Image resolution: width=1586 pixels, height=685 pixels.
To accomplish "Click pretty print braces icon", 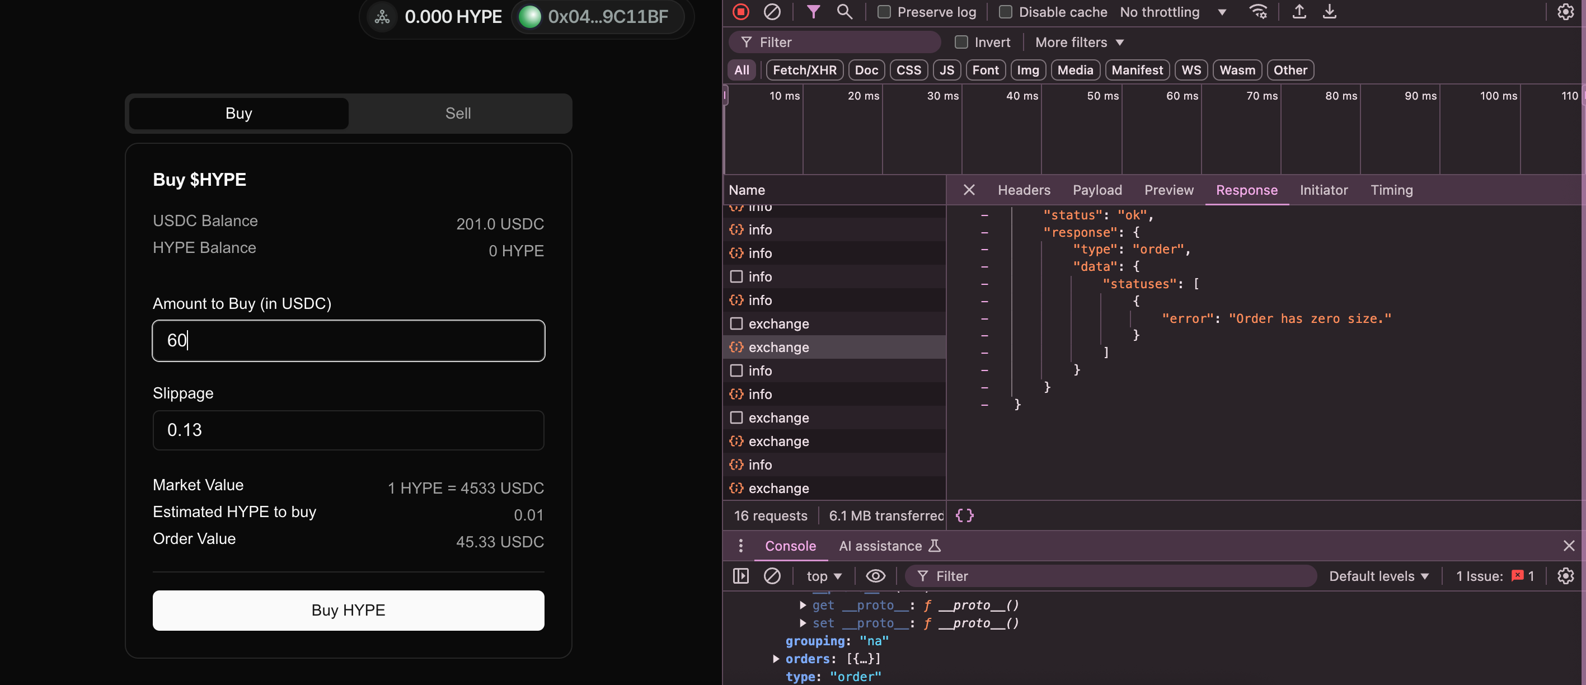I will 964,515.
